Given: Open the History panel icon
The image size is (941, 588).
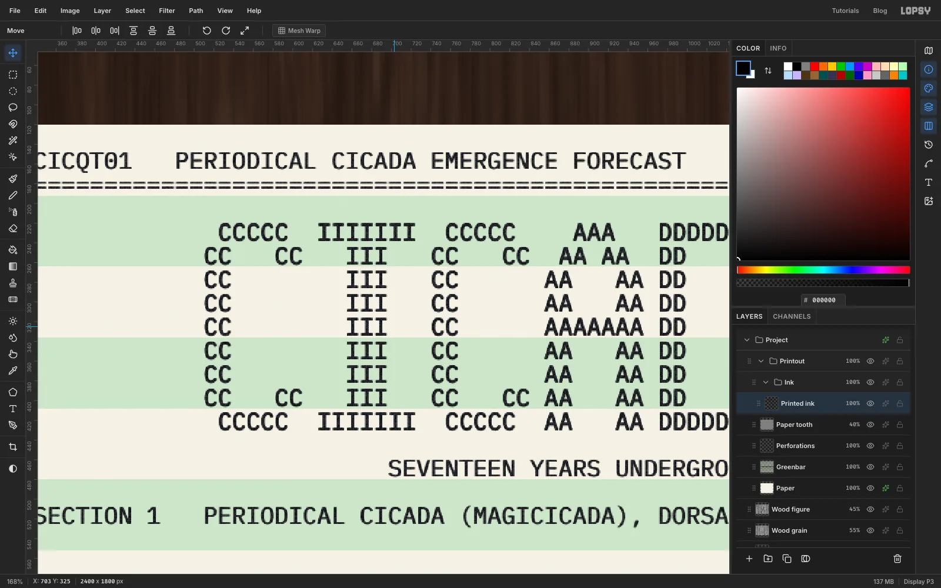Looking at the screenshot, I should click(929, 145).
